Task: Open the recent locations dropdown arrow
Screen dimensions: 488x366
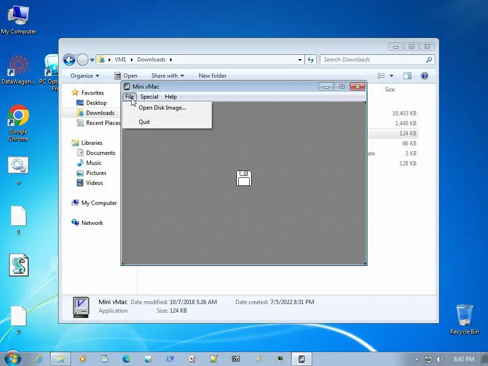Action: click(x=92, y=60)
